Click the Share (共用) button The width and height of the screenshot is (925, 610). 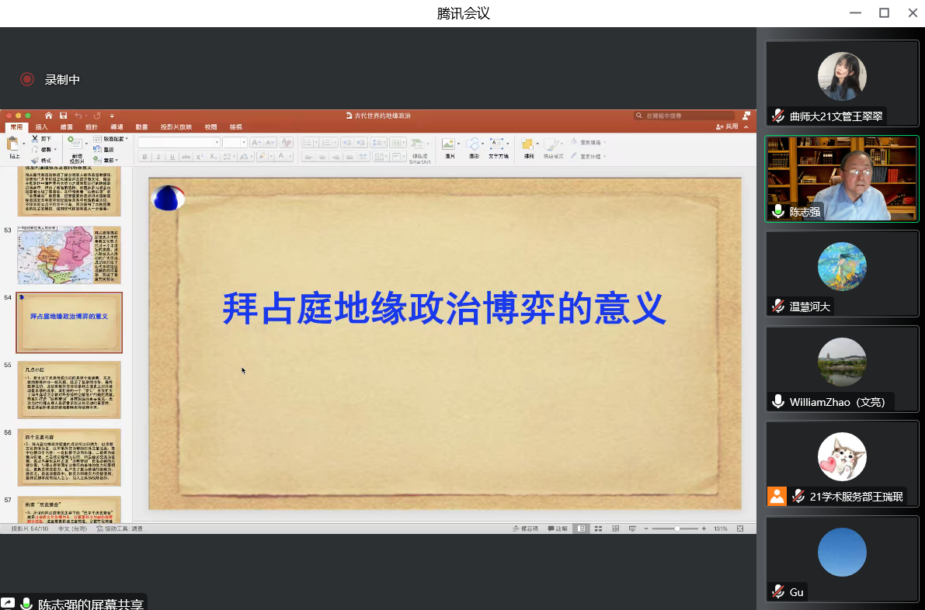coord(728,127)
